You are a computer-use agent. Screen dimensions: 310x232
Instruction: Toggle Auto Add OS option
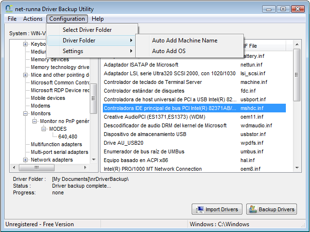pos(189,51)
